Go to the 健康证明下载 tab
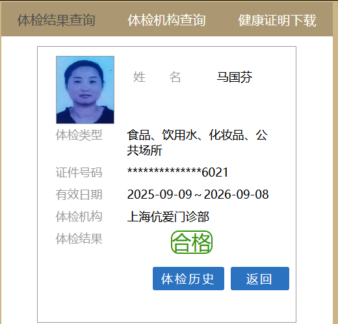The height and width of the screenshot is (324, 338). tap(278, 20)
